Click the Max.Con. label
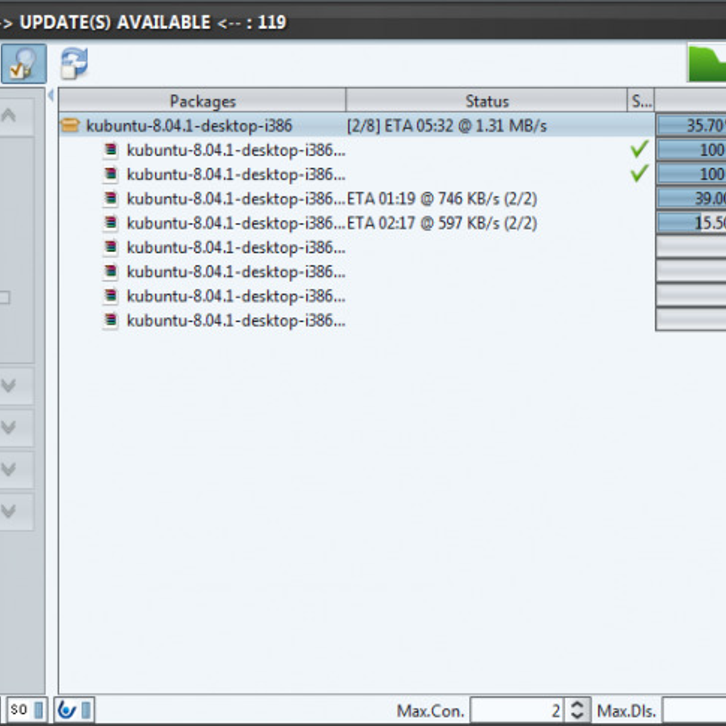This screenshot has width=726, height=726. point(431,711)
